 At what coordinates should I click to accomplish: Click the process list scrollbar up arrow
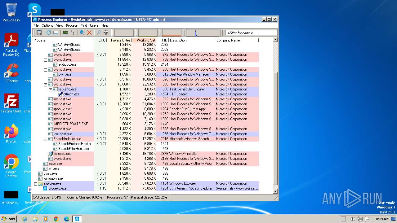click(x=275, y=40)
